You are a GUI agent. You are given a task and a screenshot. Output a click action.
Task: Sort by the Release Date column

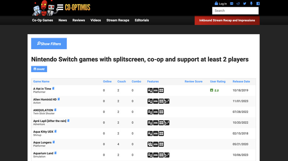pyautogui.click(x=241, y=81)
